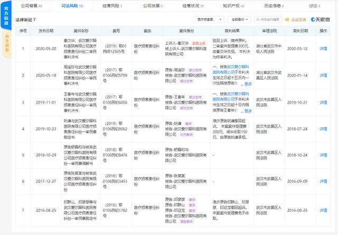Image resolution: width=338 pixels, height=235 pixels.
Task: Open 详情 for case row 7
Action: 323,210
